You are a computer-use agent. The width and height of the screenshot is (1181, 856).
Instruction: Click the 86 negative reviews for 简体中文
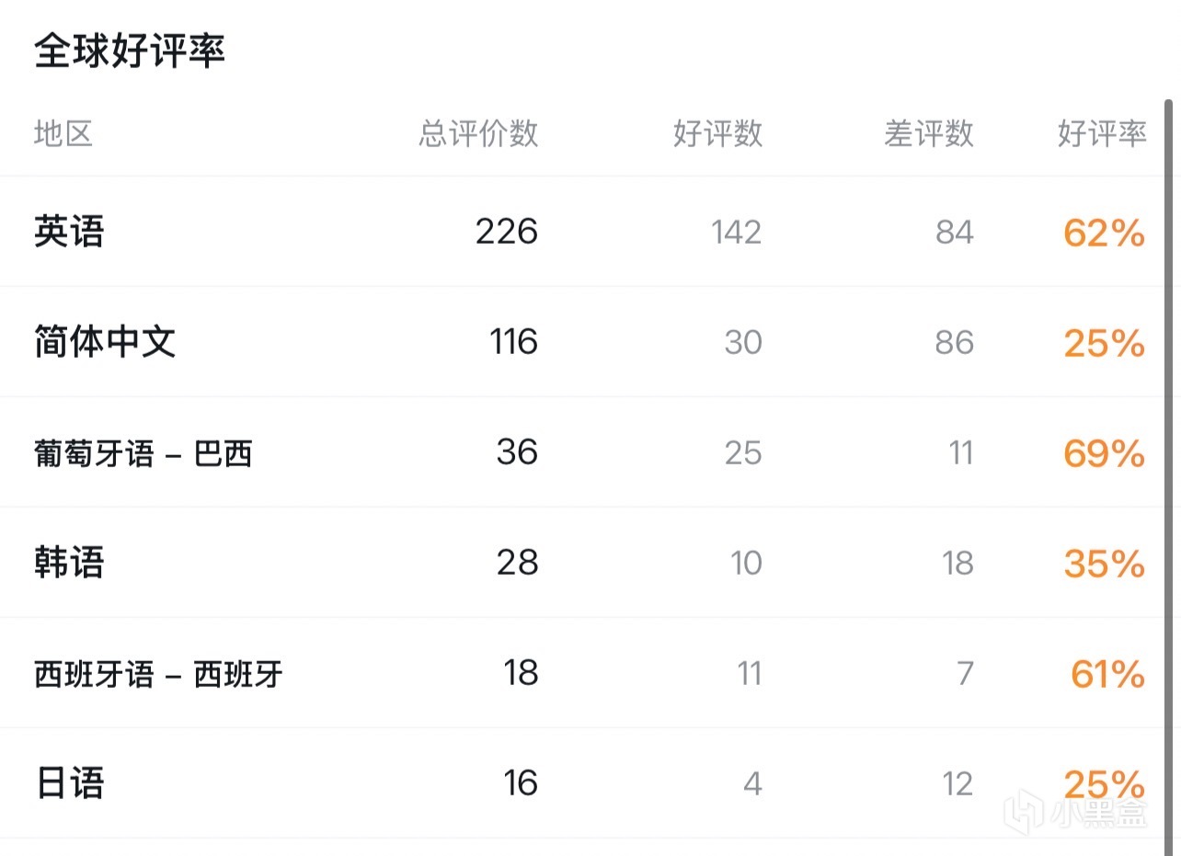point(955,343)
